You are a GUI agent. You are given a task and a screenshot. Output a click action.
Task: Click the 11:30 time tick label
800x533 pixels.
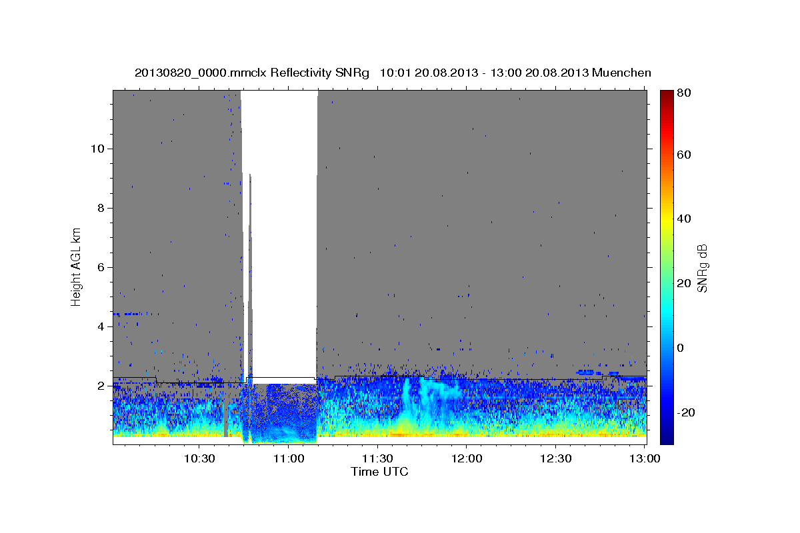378,459
